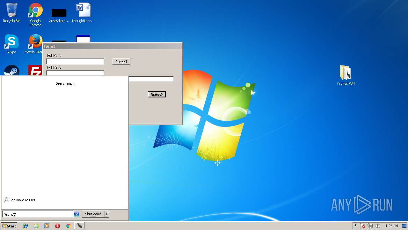Click the Form1 title bar

pos(113,46)
